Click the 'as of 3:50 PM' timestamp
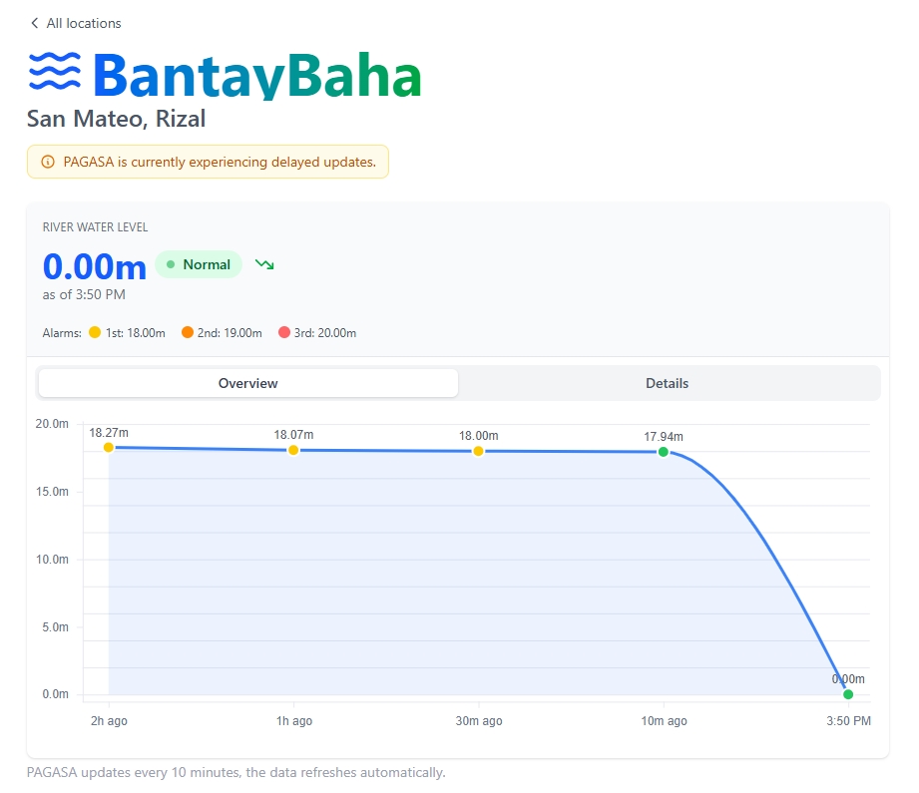The width and height of the screenshot is (919, 793). (84, 294)
